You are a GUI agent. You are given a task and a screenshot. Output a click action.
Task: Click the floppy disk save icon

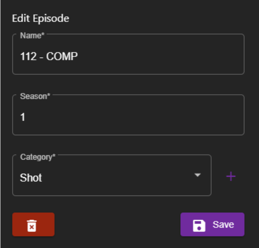pyautogui.click(x=199, y=225)
